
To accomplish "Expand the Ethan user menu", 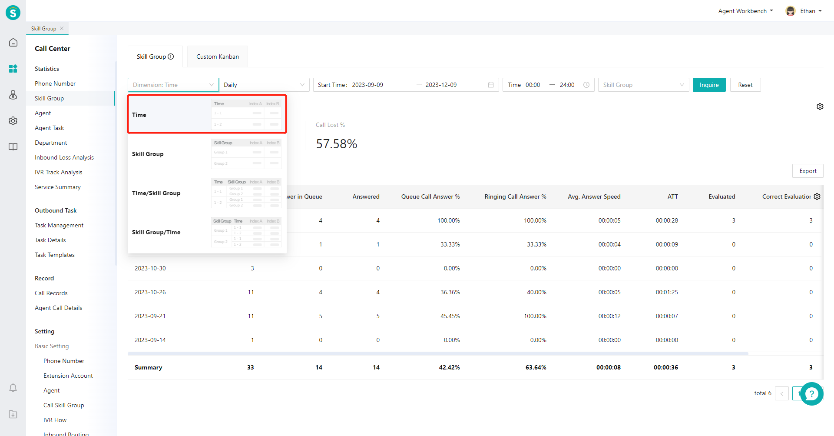I will (811, 11).
